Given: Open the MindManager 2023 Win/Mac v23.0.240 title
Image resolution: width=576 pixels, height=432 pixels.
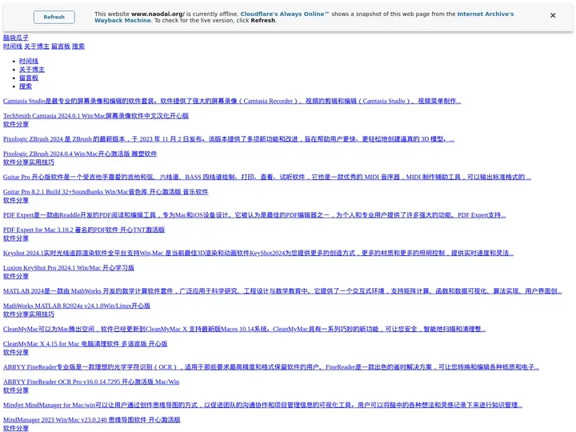Looking at the screenshot, I should pyautogui.click(x=92, y=420).
